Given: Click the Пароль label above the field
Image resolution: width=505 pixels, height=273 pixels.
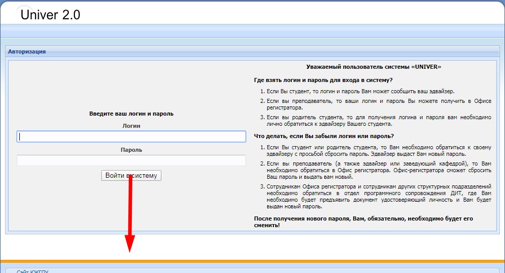Looking at the screenshot, I should [x=131, y=150].
